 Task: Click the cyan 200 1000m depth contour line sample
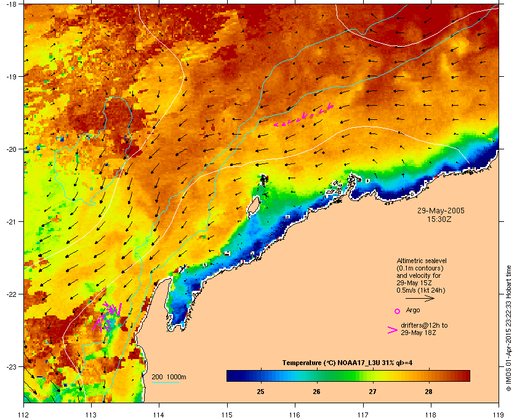pos(165,382)
